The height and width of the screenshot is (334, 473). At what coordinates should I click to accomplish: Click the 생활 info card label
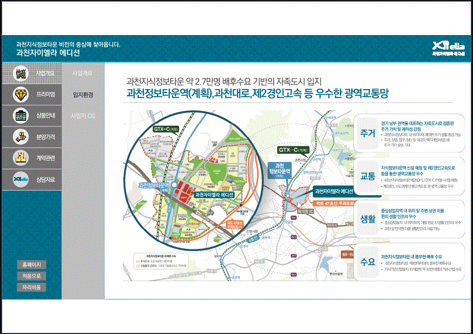point(368,219)
